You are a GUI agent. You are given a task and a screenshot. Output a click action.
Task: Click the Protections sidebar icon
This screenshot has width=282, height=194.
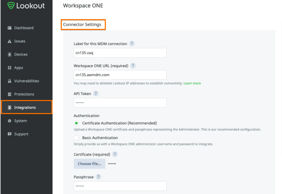[x=10, y=94]
